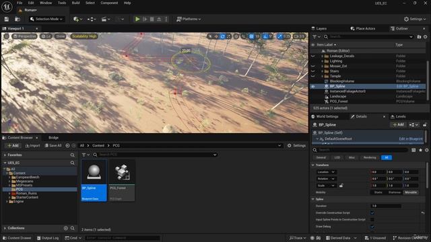
Task: Click the Details property matrix grid icon
Action: point(413,150)
